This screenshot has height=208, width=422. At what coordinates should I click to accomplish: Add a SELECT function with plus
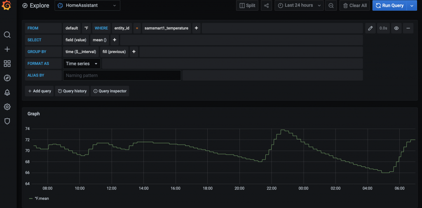(115, 40)
